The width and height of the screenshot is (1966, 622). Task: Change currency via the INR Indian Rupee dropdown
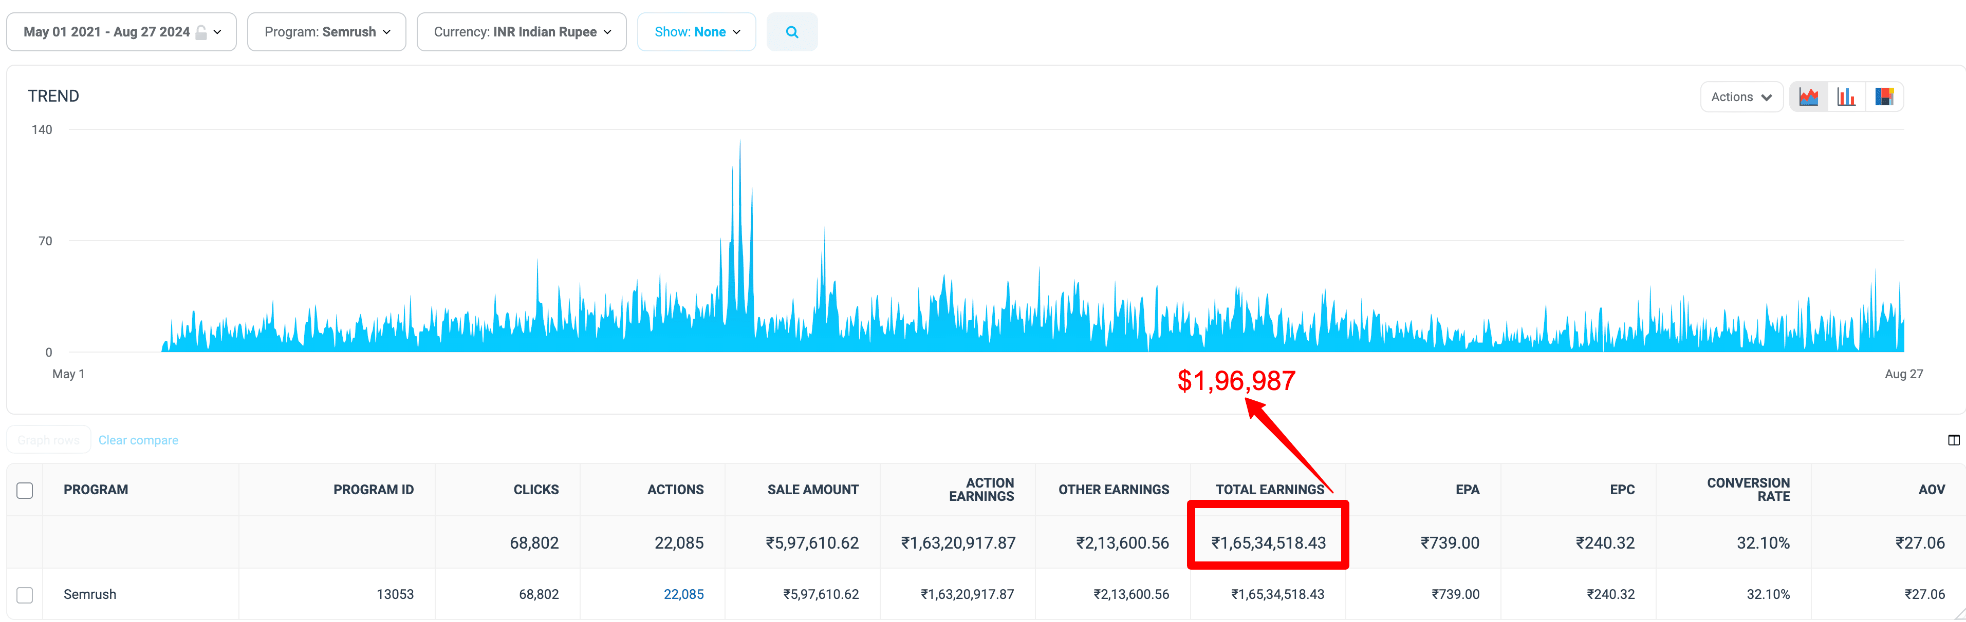coord(521,32)
